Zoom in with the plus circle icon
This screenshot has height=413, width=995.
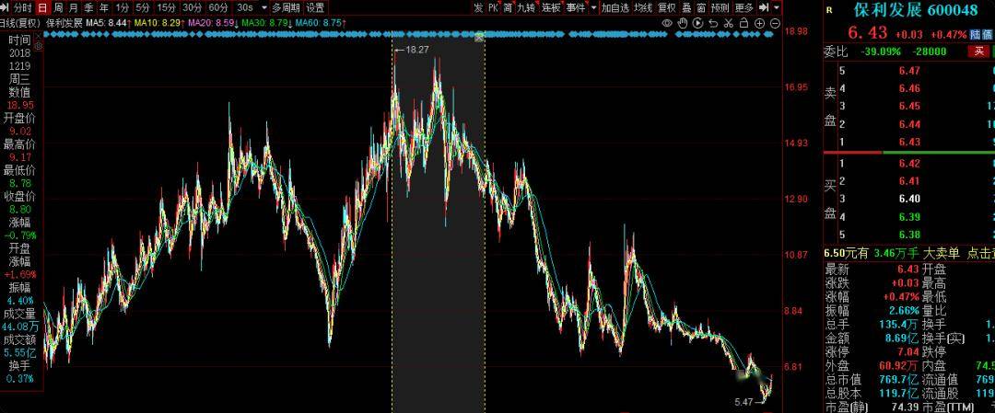click(x=759, y=23)
